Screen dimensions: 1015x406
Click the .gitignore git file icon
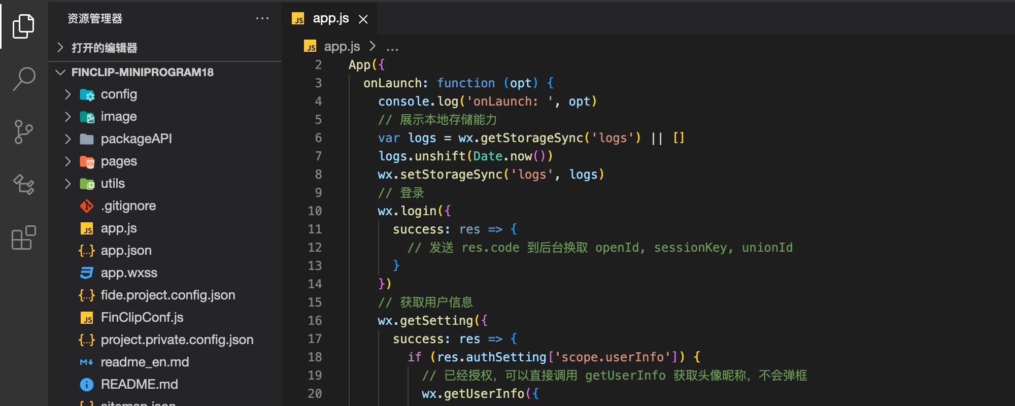coord(87,206)
